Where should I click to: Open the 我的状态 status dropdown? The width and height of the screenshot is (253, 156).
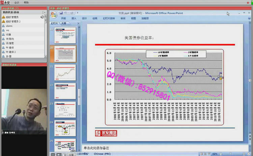tap(45, 12)
